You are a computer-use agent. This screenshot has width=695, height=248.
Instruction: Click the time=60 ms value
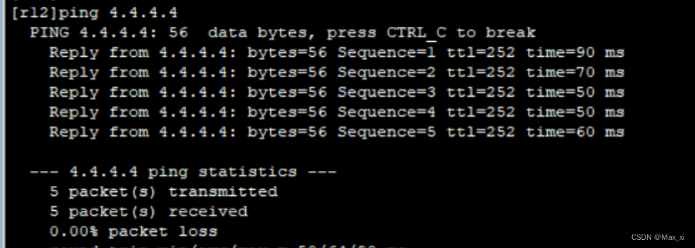pyautogui.click(x=575, y=132)
